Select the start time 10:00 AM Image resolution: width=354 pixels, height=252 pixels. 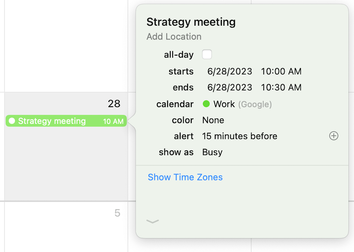[281, 72]
